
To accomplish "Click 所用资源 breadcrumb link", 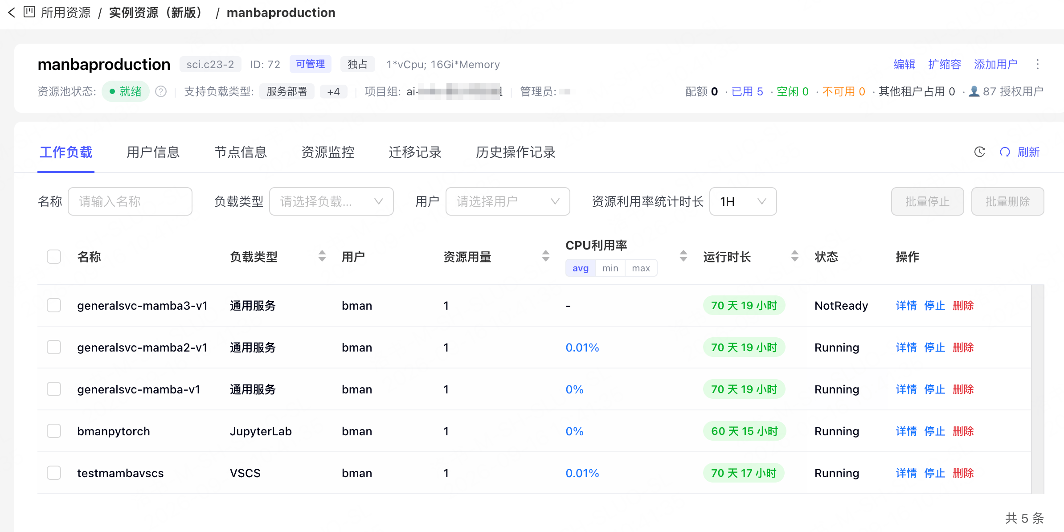I will 66,12.
